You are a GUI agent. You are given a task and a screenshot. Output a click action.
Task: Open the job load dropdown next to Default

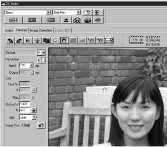pos(41,53)
